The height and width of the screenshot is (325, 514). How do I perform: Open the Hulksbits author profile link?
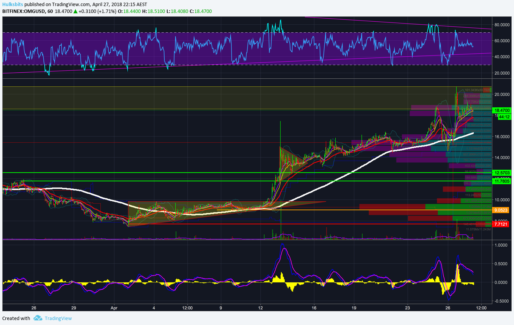(12, 5)
